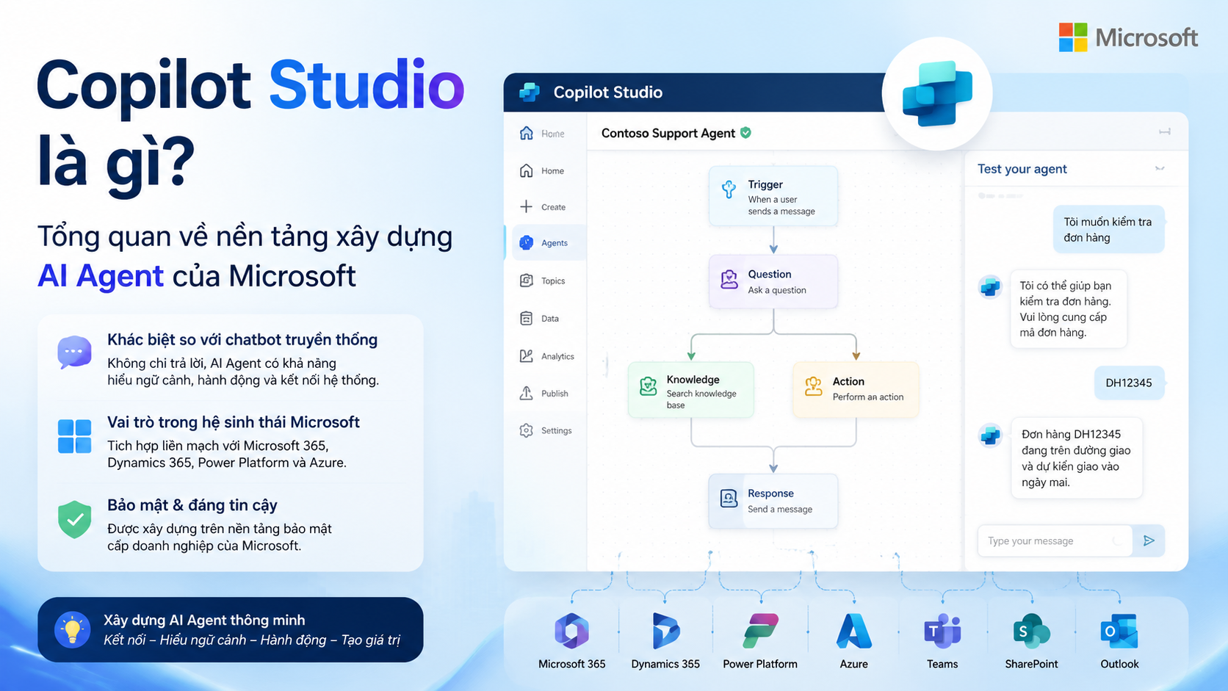The image size is (1228, 691).
Task: Click the Publish icon in sidebar
Action: click(526, 393)
